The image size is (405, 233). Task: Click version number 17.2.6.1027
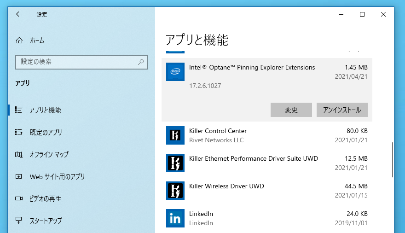205,86
